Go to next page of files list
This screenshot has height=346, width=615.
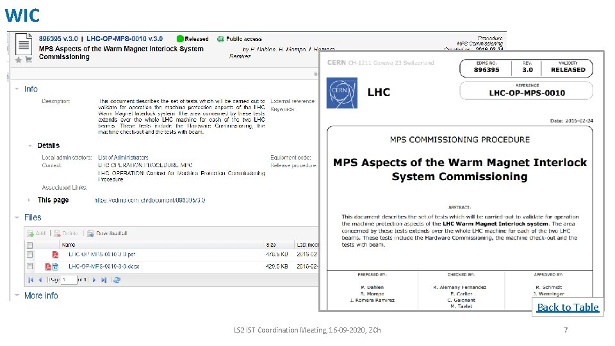click(94, 280)
